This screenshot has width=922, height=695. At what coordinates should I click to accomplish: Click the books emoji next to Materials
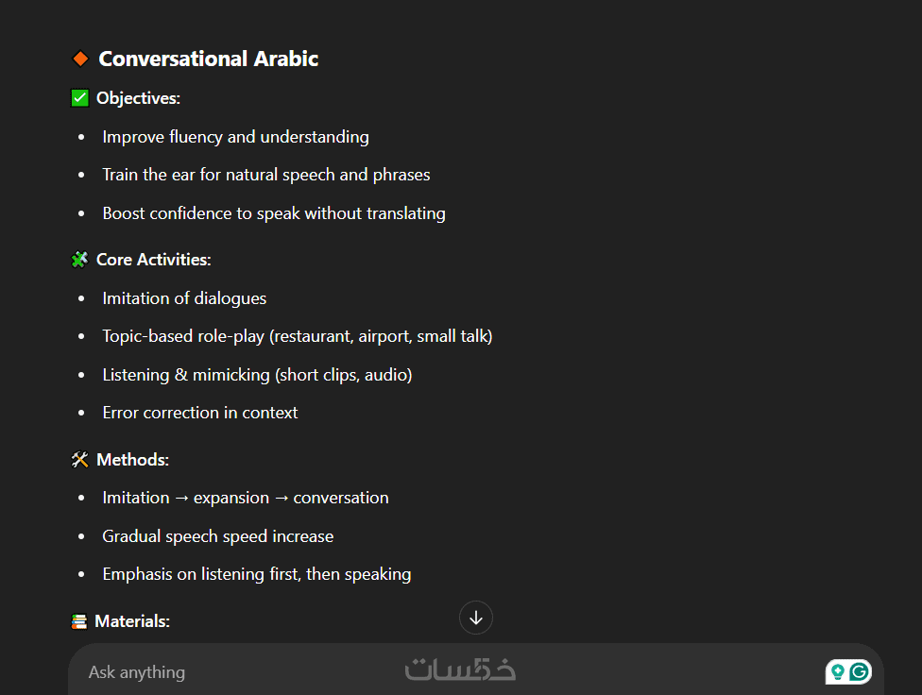(80, 621)
